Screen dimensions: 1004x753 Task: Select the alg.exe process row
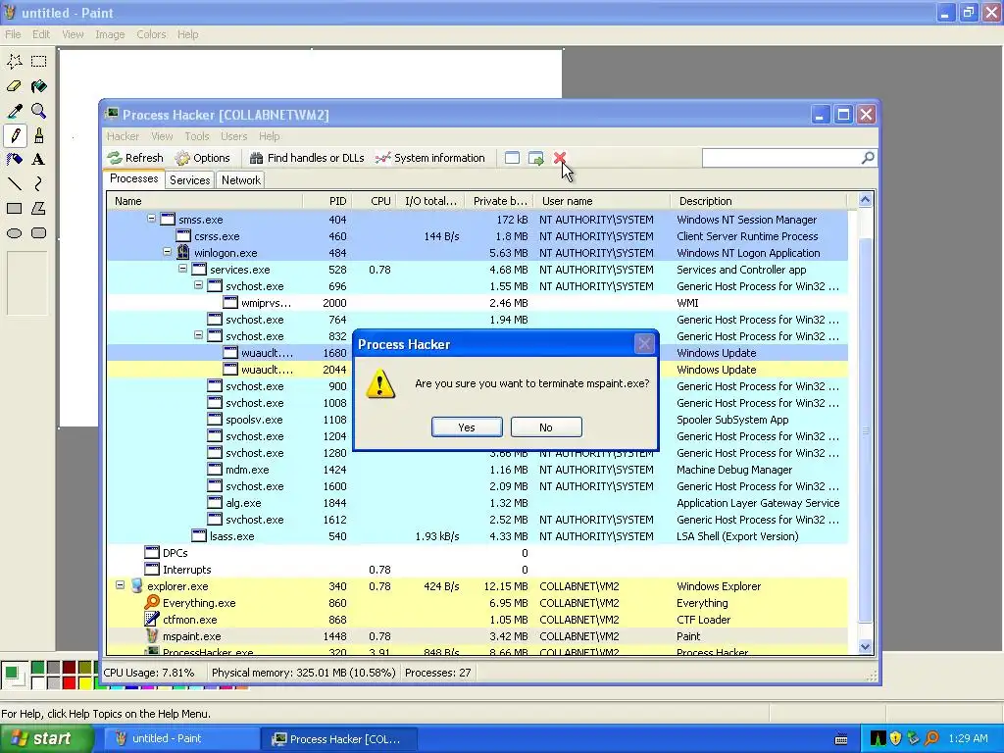coord(477,503)
